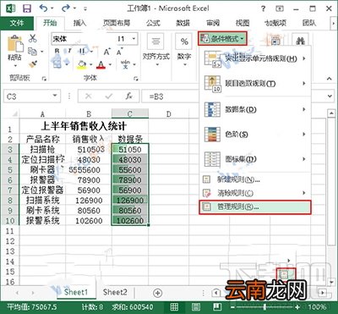
Task: Click the New Sheet plus button
Action: [x=158, y=293]
